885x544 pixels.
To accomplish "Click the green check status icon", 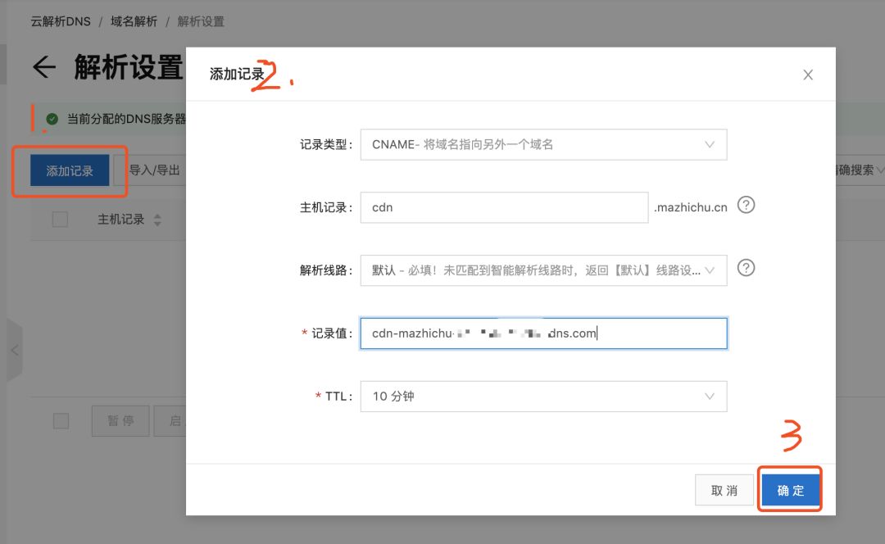I will (52, 119).
